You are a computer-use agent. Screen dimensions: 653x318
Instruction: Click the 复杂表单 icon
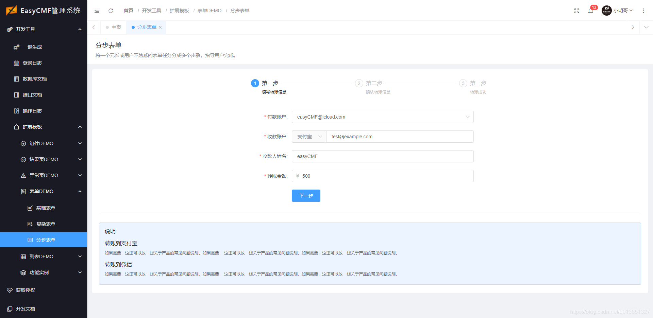pyautogui.click(x=30, y=224)
